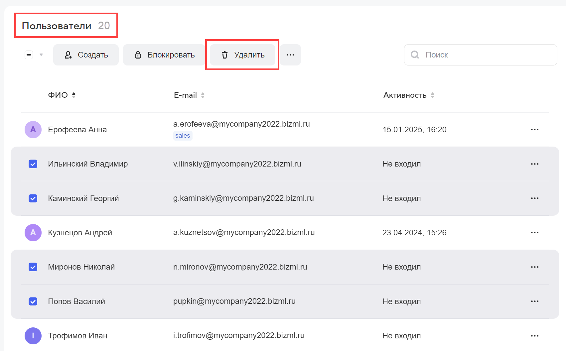Open row options for Ильинский Владимир
Screen dimensions: 566x351
coord(534,164)
